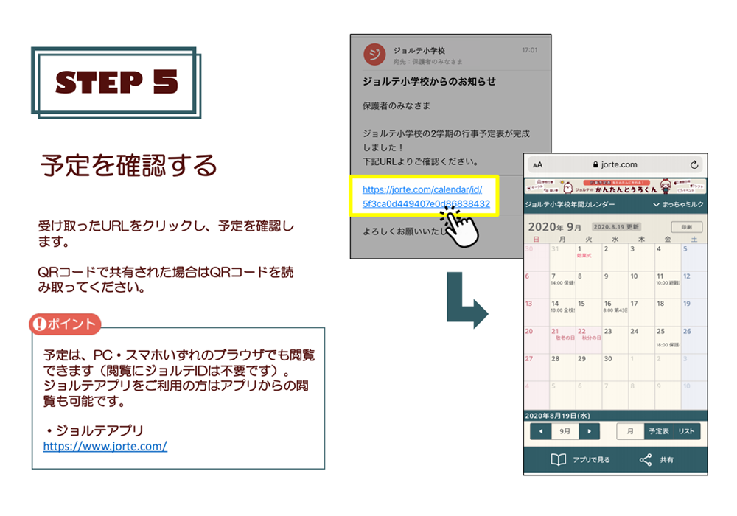Screen dimensions: 737x516
Task: Select the September 13 Sunday cell
Action: (537, 313)
